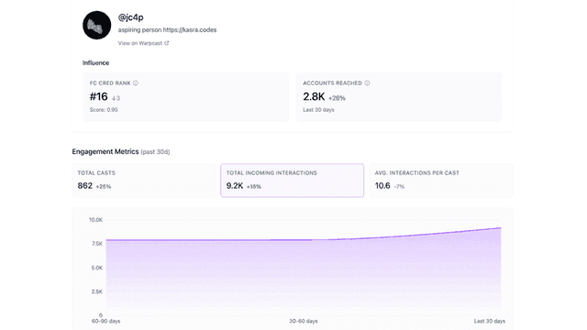Click the Last 30 days chart axis label

(x=489, y=321)
